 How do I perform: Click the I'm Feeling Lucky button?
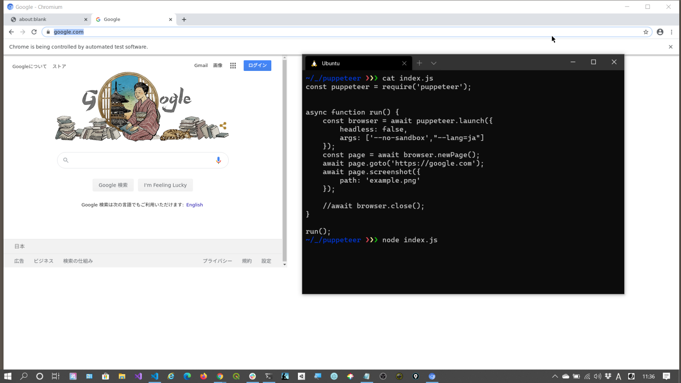point(165,185)
